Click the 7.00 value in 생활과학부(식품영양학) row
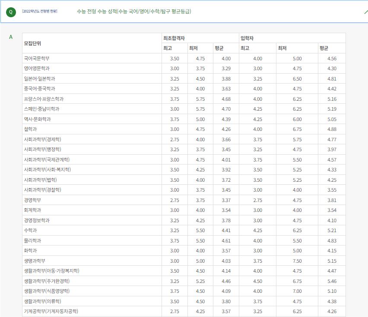368x317 pixels. (297, 291)
